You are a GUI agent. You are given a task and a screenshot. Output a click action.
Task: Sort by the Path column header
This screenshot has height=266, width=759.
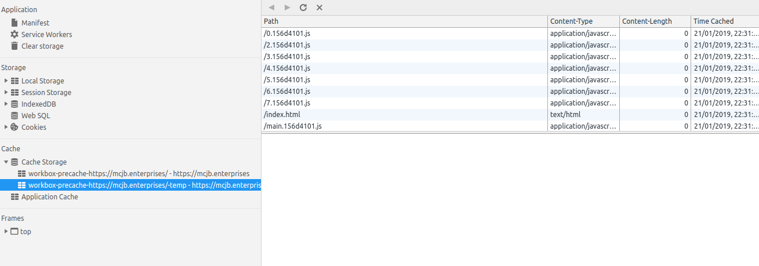click(404, 21)
